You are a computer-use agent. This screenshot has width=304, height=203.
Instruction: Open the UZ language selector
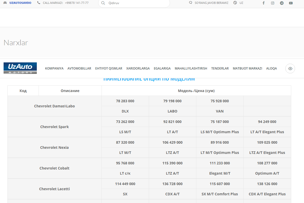pyautogui.click(x=241, y=3)
